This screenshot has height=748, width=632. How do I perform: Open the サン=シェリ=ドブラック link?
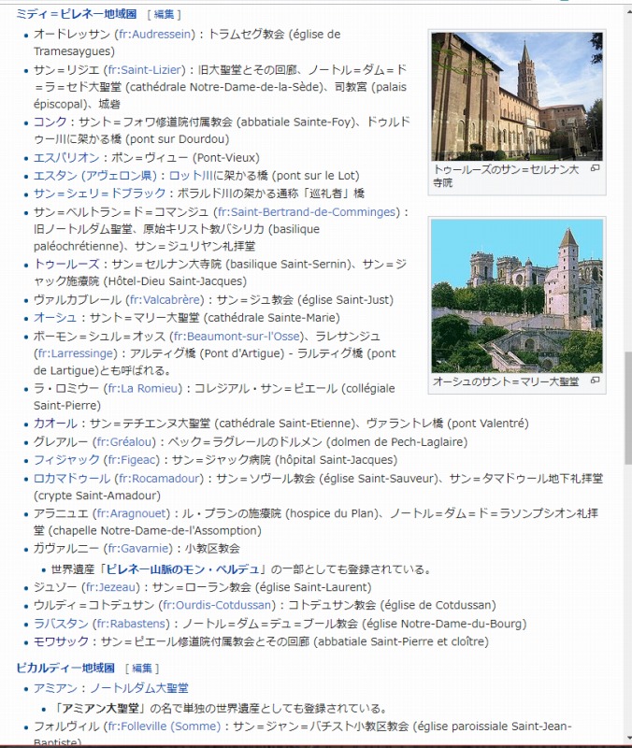click(99, 194)
